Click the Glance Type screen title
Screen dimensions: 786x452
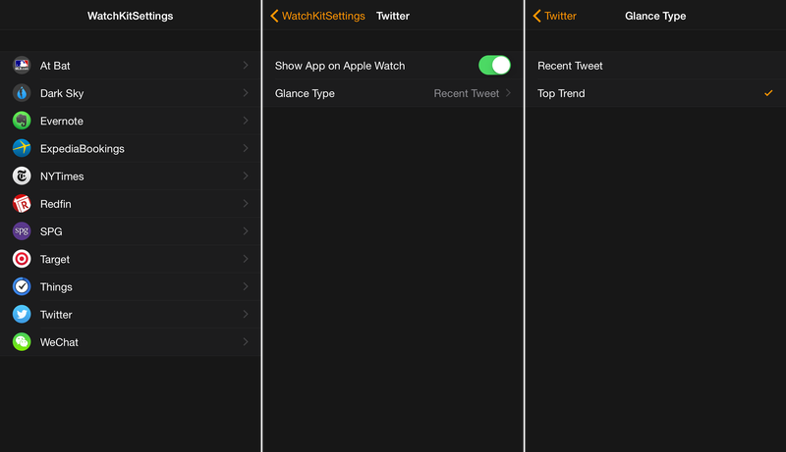(x=655, y=16)
